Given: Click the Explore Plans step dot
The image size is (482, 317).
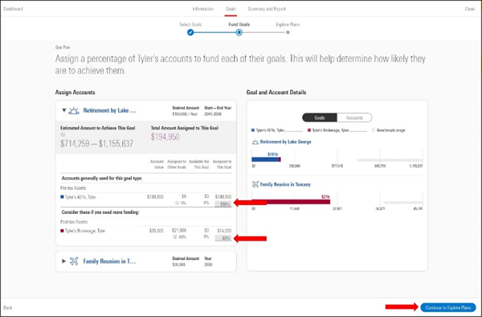Looking at the screenshot, I should [x=288, y=32].
